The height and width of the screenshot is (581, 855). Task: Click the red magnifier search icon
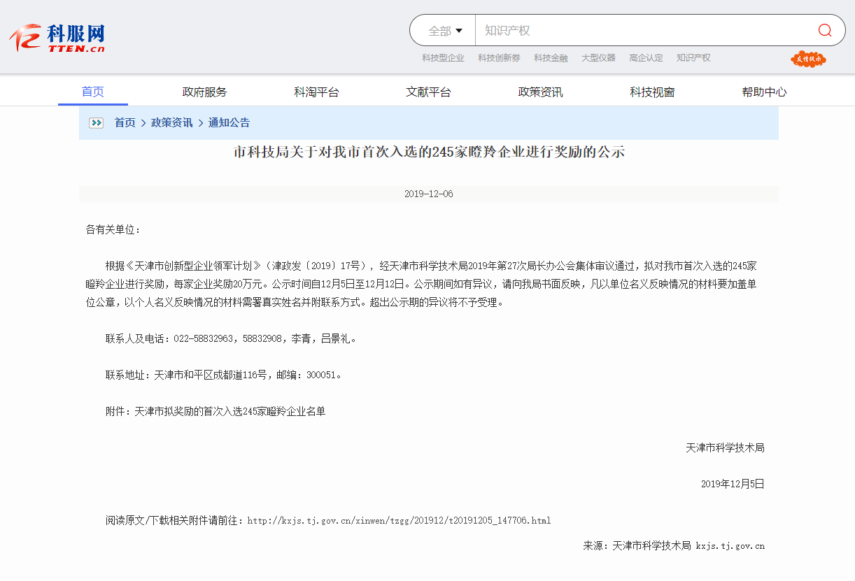pos(825,30)
